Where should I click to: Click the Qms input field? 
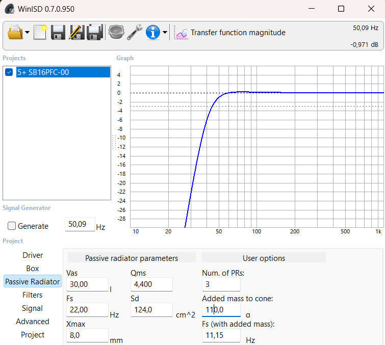tap(151, 284)
